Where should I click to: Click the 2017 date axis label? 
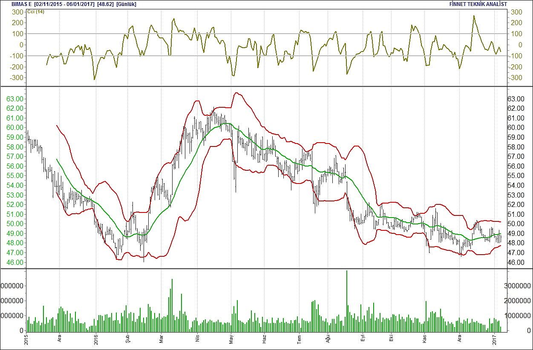click(x=494, y=339)
